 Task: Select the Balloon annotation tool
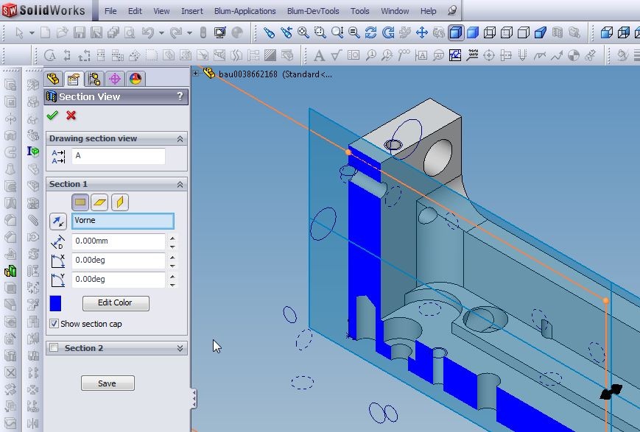coord(371,55)
